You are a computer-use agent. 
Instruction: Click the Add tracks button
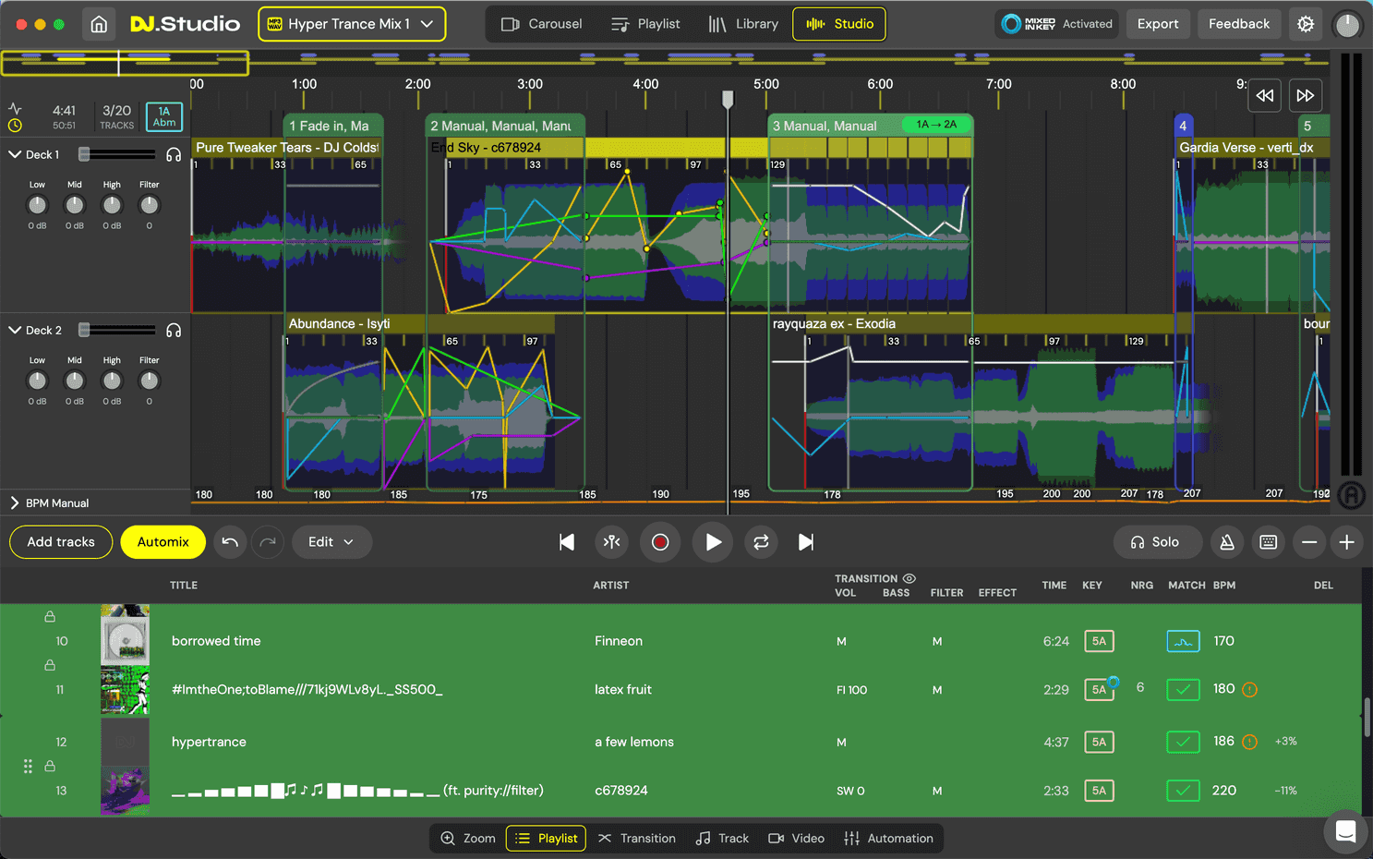click(60, 542)
